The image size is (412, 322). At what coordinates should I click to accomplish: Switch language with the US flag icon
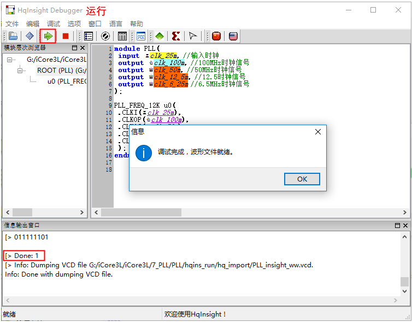coord(233,36)
